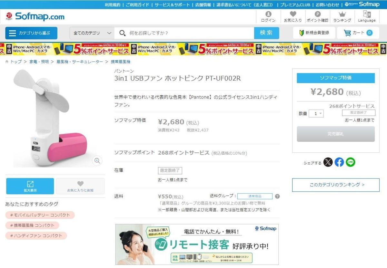Click the 拡大表示 enlarge button

(30, 186)
